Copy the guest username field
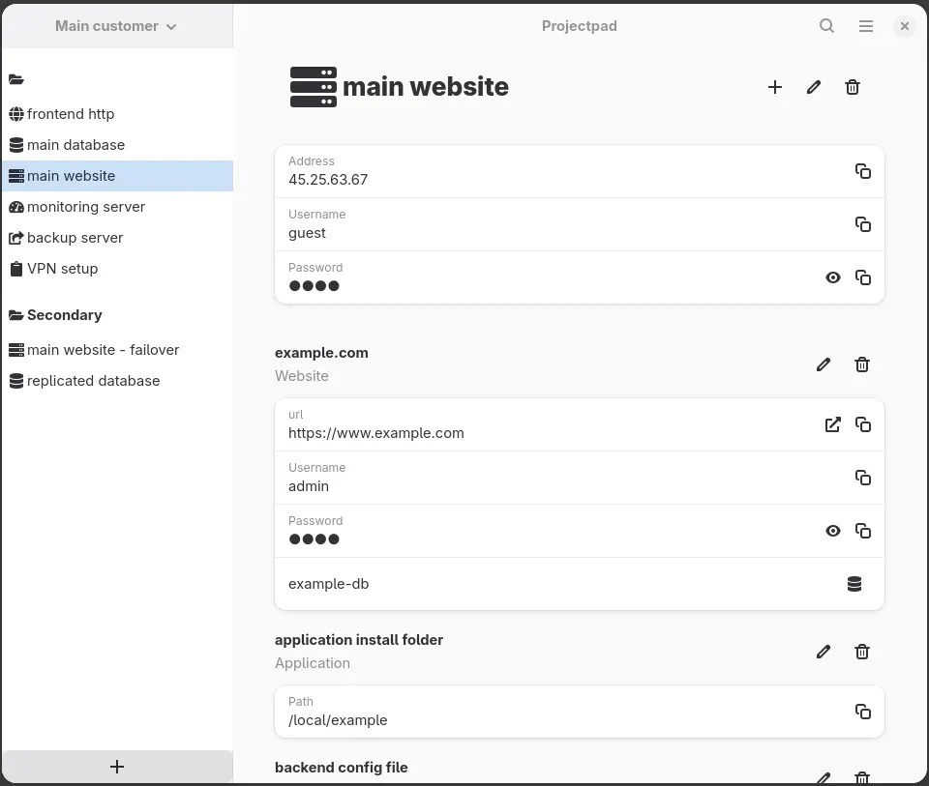 click(862, 224)
